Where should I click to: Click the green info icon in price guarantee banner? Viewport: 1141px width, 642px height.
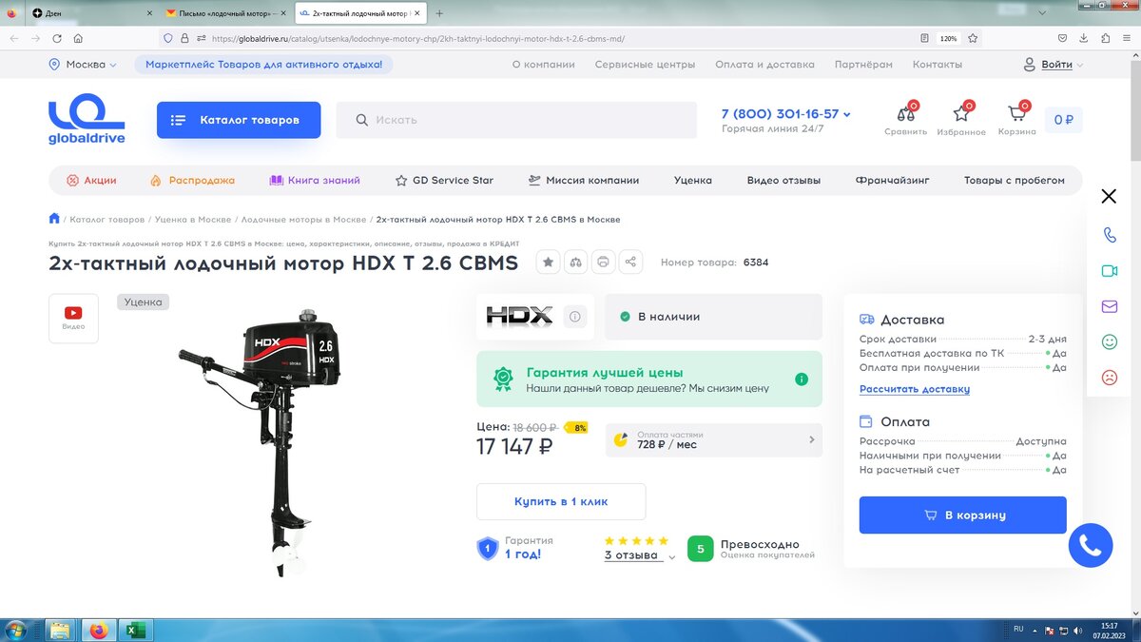[x=802, y=379]
